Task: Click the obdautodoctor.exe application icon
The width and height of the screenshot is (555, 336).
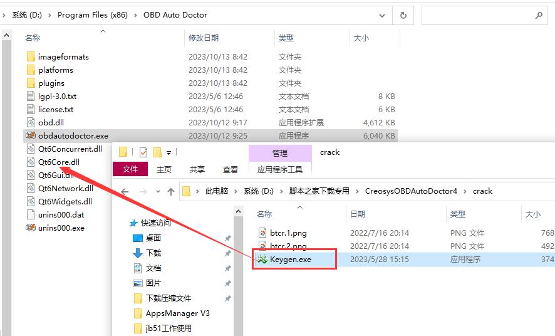Action: [31, 135]
